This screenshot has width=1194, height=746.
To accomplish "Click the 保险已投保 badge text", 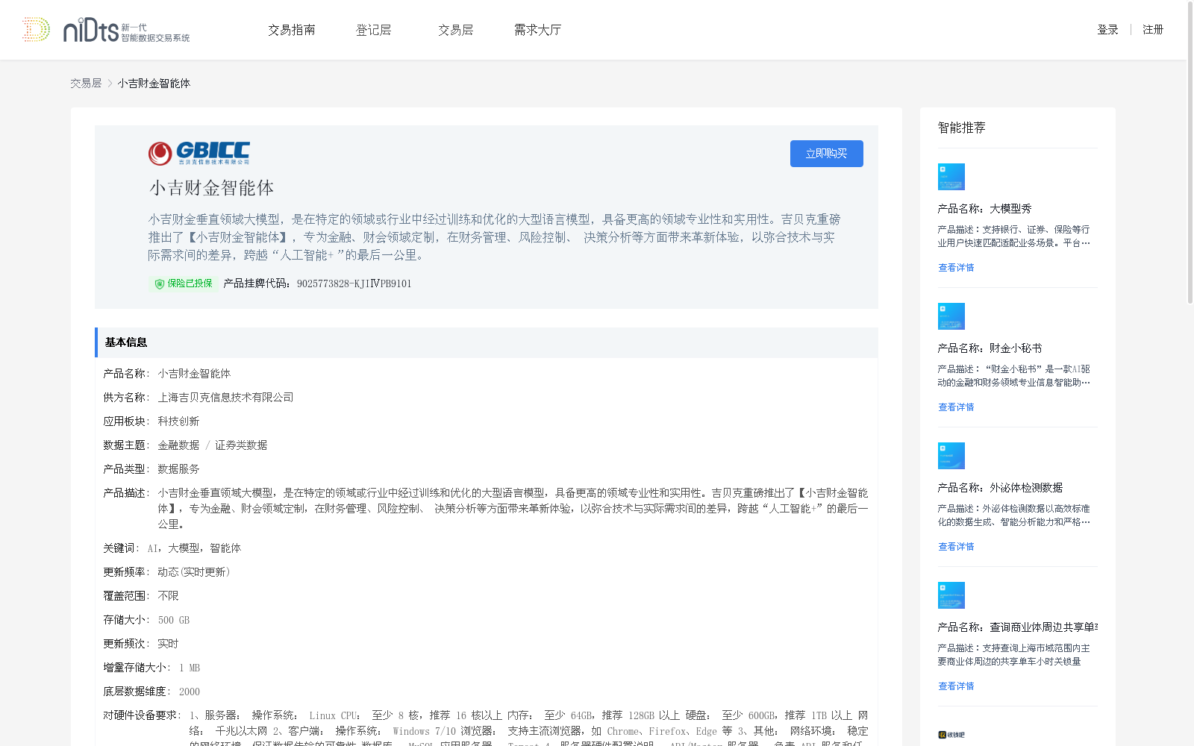I will 190,283.
